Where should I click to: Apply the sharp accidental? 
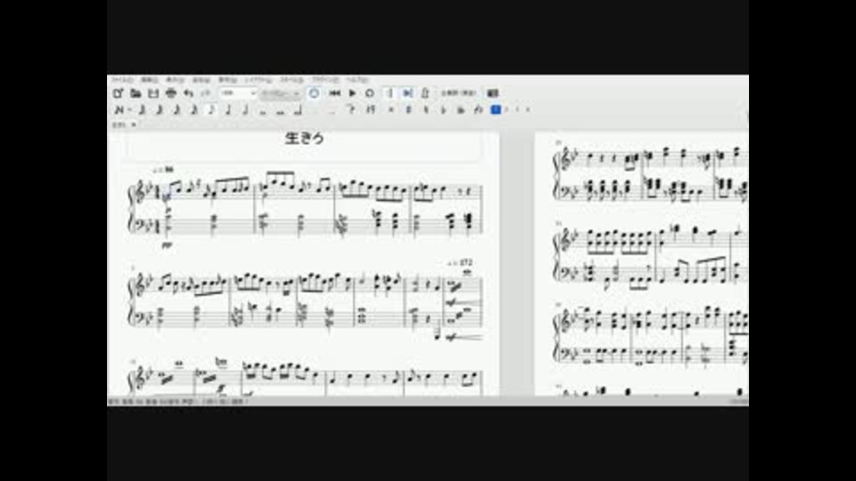408,110
